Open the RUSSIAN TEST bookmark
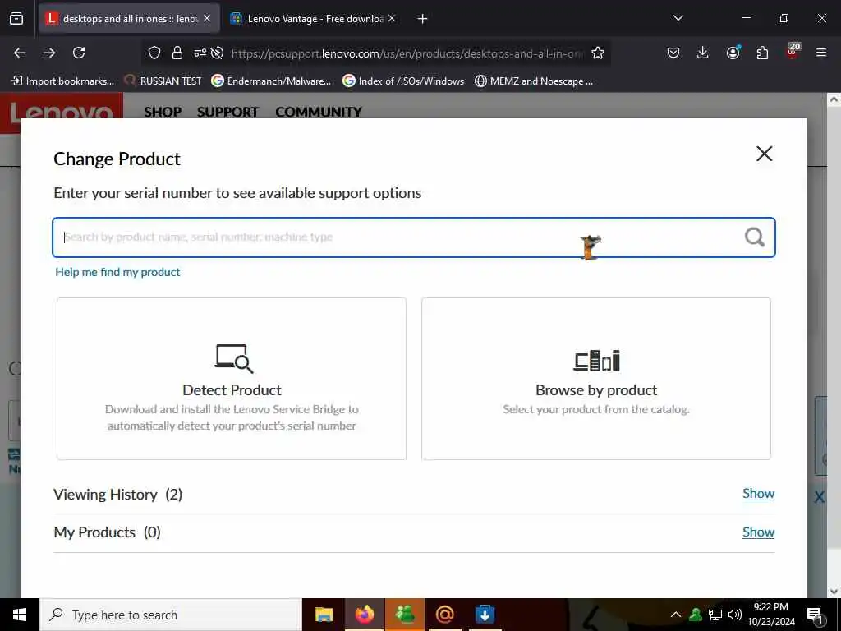The image size is (841, 631). tap(163, 81)
